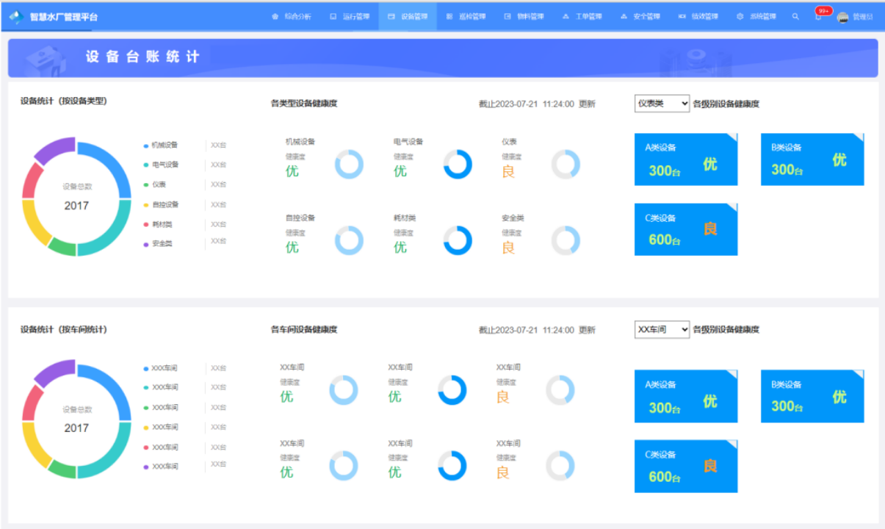Click the 机械设备 health ring chart

[x=349, y=165]
